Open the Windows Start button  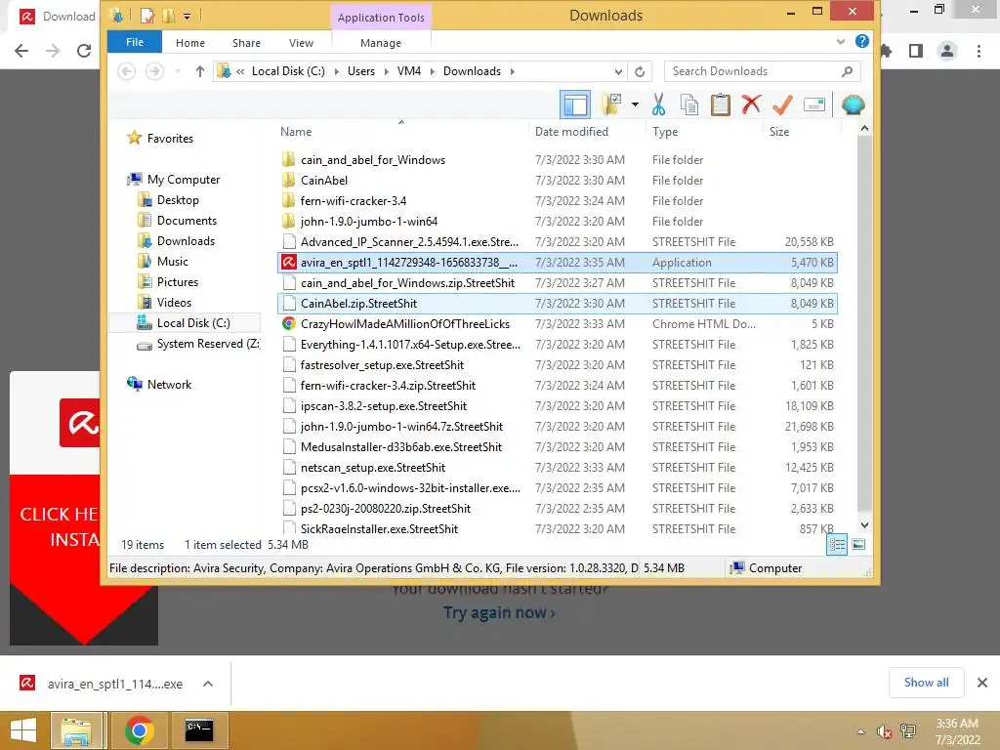click(23, 730)
